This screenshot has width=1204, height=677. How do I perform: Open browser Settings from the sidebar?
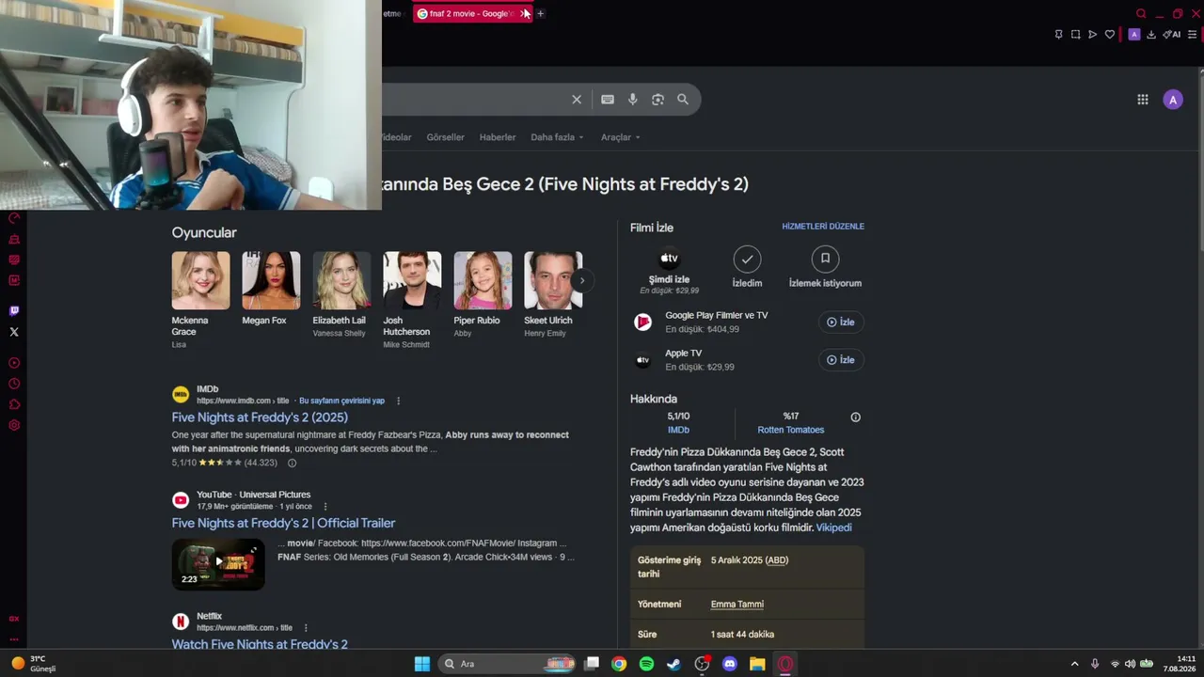point(14,425)
